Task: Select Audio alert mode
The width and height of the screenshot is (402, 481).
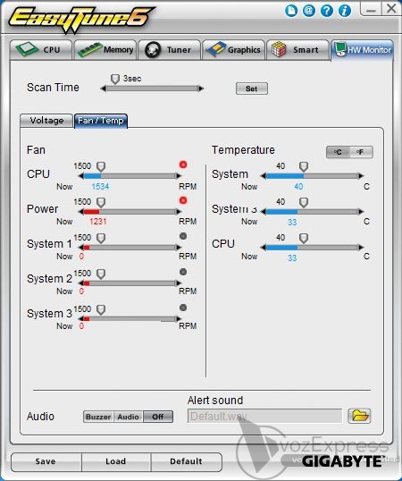Action: pyautogui.click(x=128, y=417)
